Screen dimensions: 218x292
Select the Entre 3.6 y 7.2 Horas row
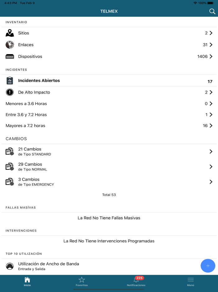coord(109,114)
